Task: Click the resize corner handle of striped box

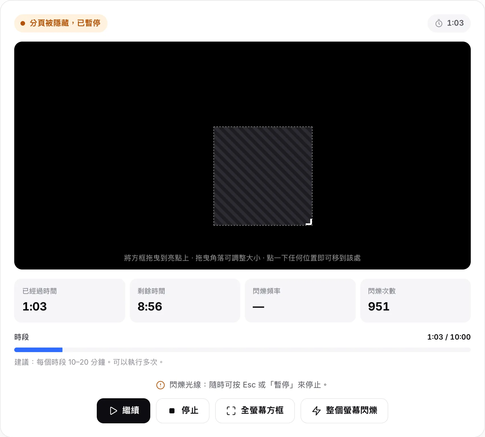Action: [309, 222]
